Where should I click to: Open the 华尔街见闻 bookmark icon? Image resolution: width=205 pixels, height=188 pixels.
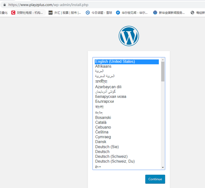point(118,13)
